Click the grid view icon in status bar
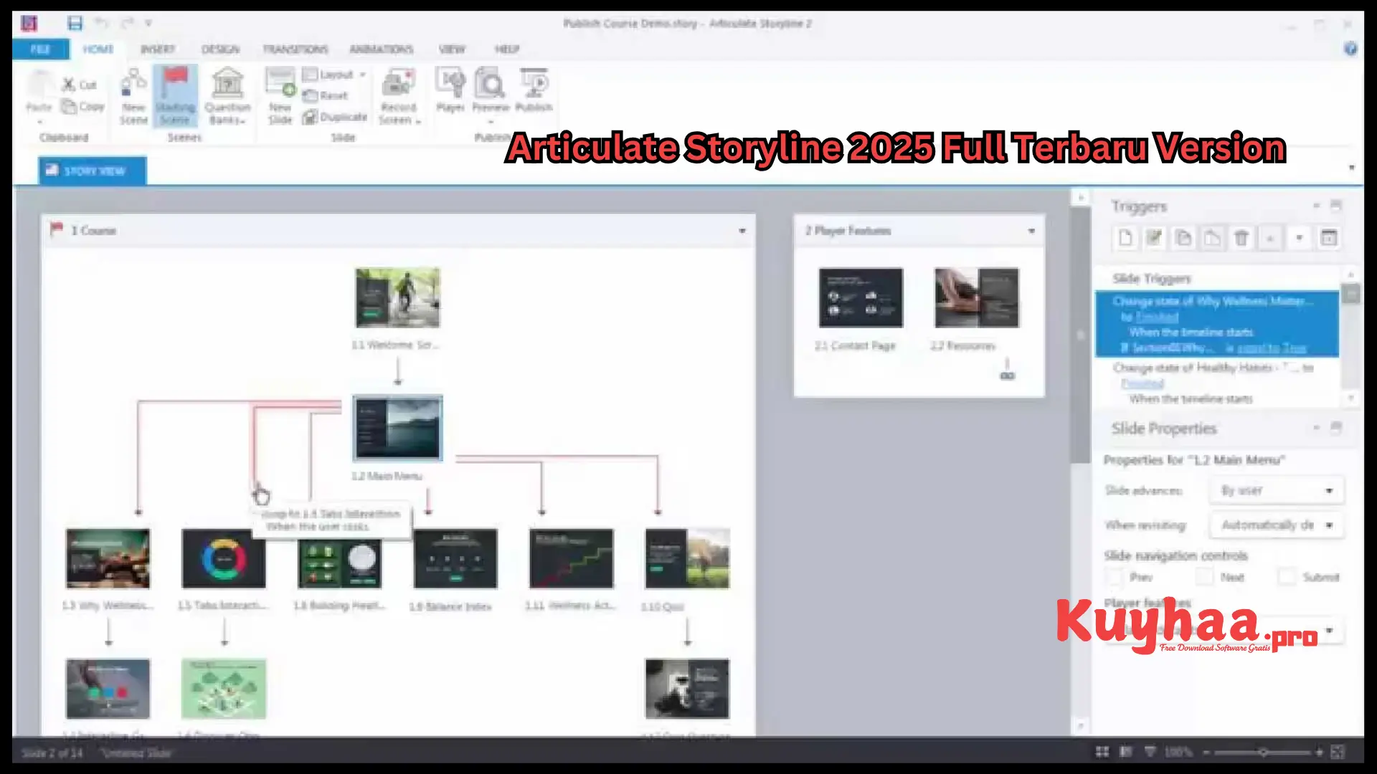The width and height of the screenshot is (1377, 774). coord(1102,752)
